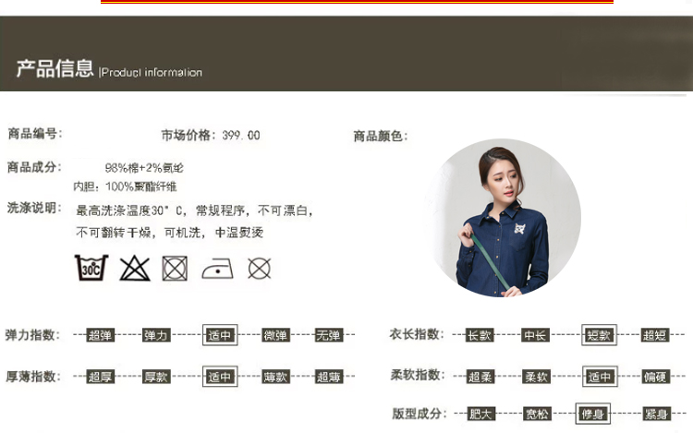Select highlighted 适中 in 柔软指数 row
The height and width of the screenshot is (433, 693).
click(x=600, y=377)
